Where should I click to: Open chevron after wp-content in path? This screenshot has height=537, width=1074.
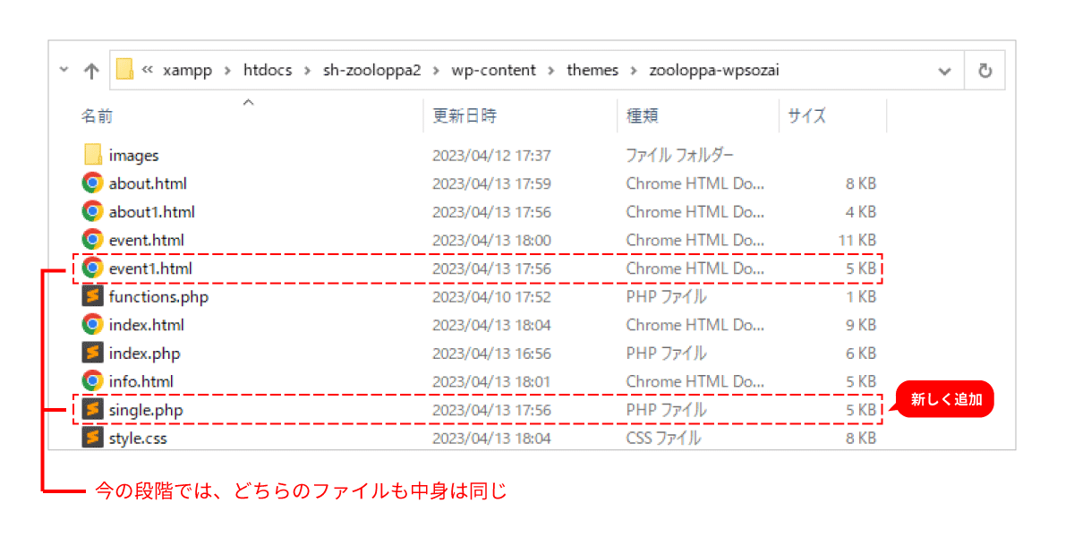pyautogui.click(x=551, y=70)
